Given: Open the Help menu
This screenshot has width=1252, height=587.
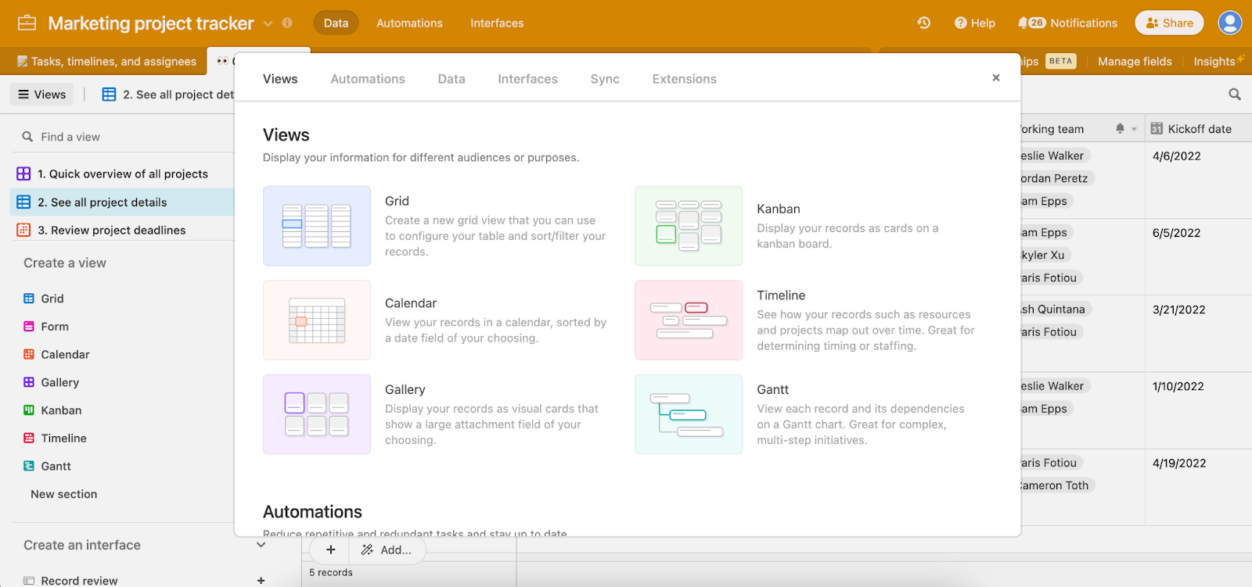Looking at the screenshot, I should (975, 23).
